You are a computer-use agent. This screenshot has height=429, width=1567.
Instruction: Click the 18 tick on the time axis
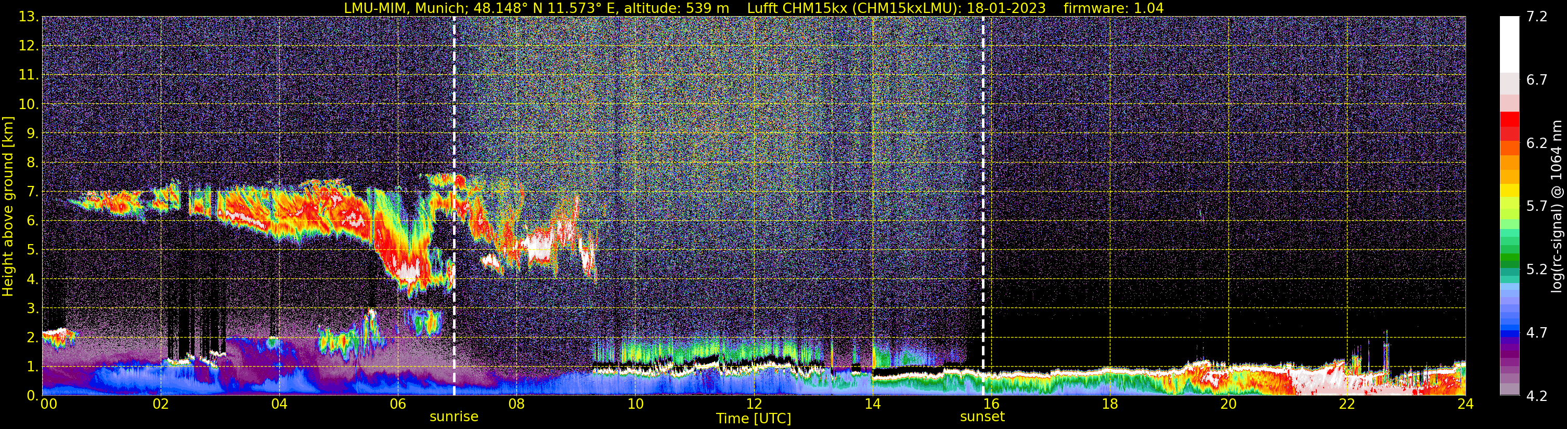[1110, 405]
